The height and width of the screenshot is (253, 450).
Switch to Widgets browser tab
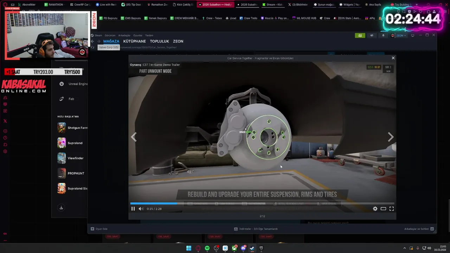[349, 5]
